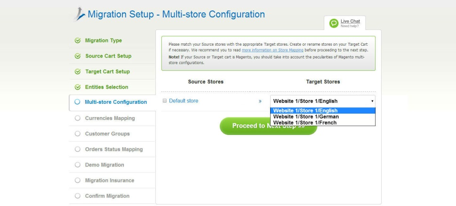The height and width of the screenshot is (206, 456).
Task: Choose Website 1/Store 1/French option
Action: pos(305,123)
